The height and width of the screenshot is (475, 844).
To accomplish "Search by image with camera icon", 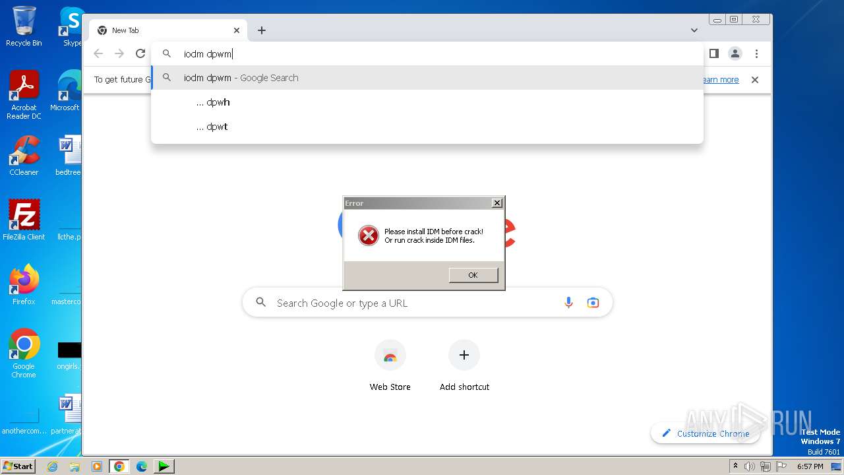I will pyautogui.click(x=593, y=303).
